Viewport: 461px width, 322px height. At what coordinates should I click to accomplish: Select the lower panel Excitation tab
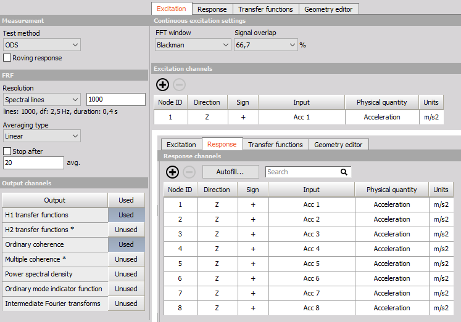click(x=181, y=145)
